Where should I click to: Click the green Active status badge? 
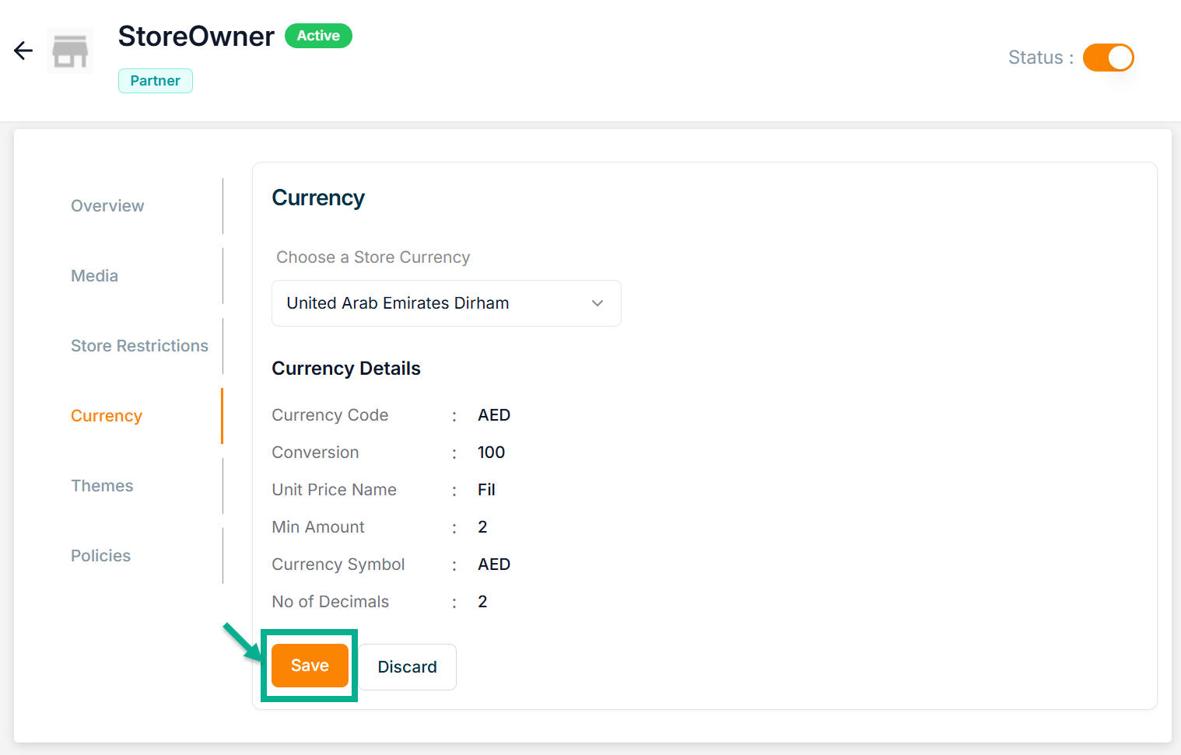[x=318, y=36]
